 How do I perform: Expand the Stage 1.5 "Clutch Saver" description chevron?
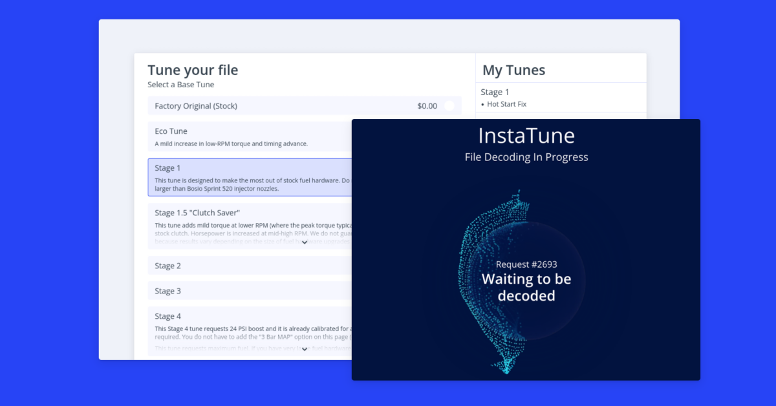305,242
